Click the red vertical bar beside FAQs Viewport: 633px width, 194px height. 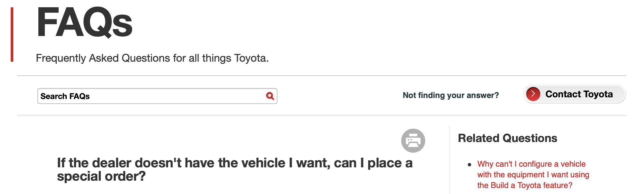[12, 34]
